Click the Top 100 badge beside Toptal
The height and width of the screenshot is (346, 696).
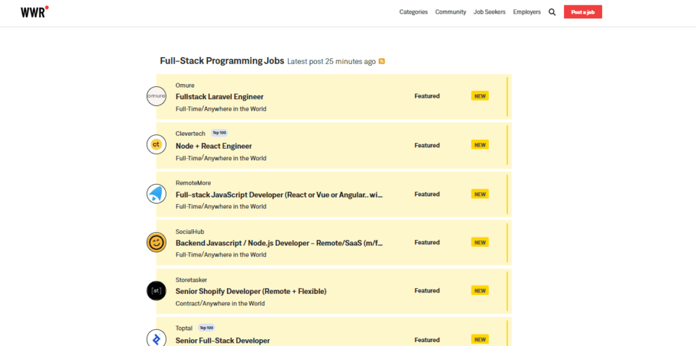coord(207,328)
